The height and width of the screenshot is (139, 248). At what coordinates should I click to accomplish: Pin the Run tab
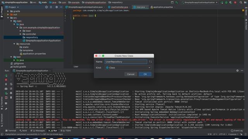point(6,109)
